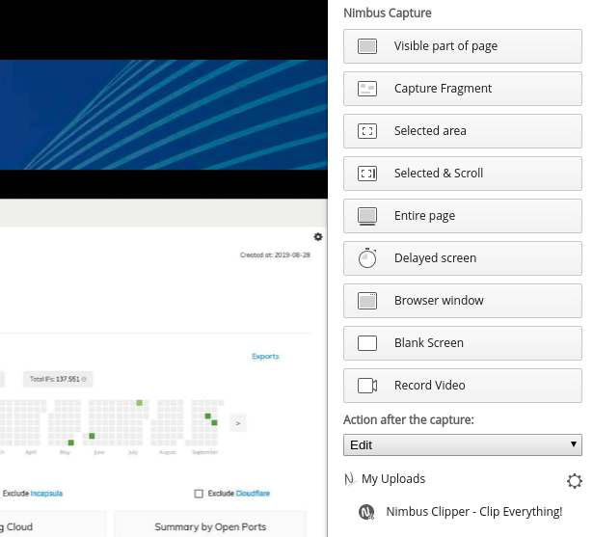593x537 pixels.
Task: Choose Selected area capture
Action: pyautogui.click(x=463, y=131)
